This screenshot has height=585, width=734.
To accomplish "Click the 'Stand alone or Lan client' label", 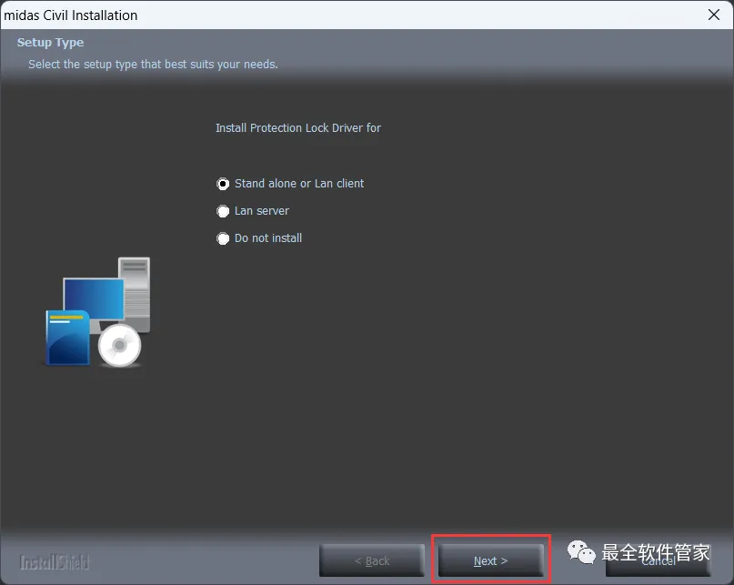I will tap(299, 184).
